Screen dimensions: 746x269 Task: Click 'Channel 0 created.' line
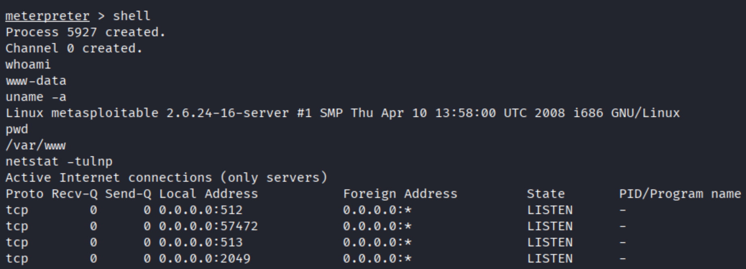pos(74,48)
